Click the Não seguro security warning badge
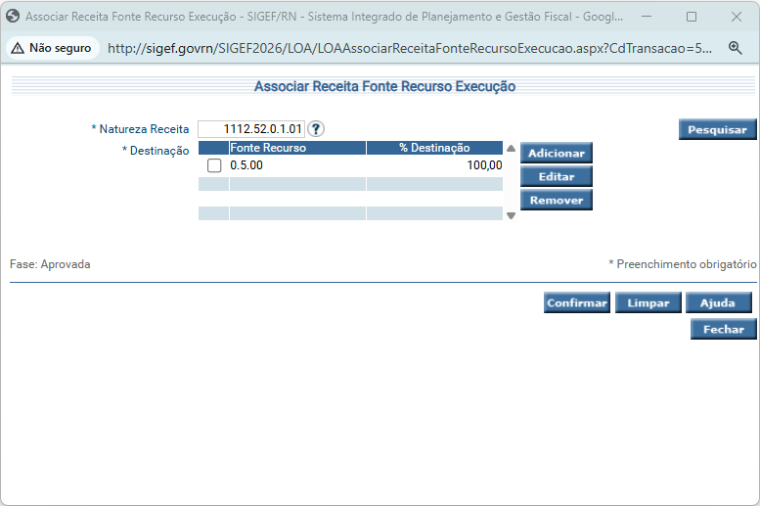 pyautogui.click(x=52, y=48)
